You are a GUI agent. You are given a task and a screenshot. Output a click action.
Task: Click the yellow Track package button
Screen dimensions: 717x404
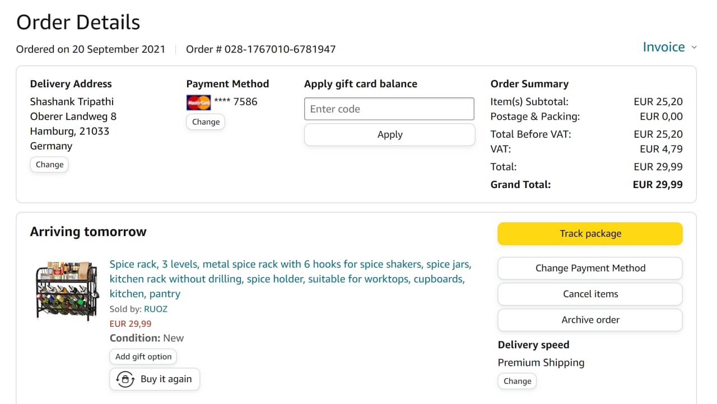click(590, 234)
